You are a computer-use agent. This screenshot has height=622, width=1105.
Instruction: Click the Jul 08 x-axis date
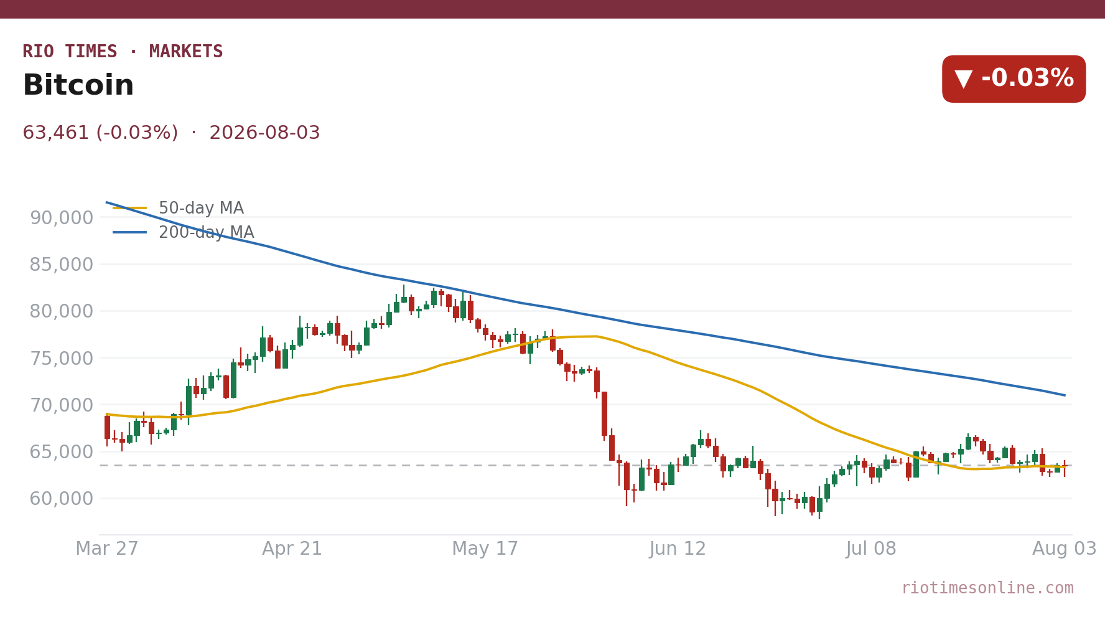[x=871, y=549]
